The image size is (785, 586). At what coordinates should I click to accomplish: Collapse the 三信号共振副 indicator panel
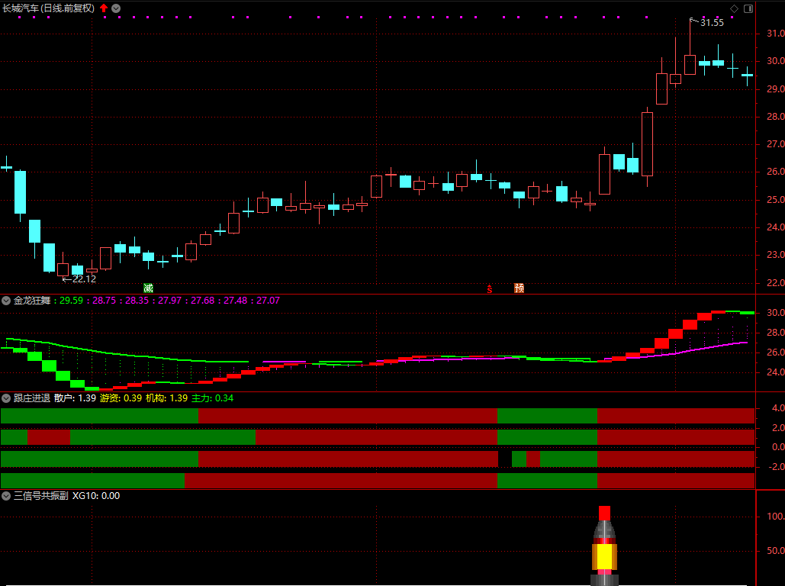[x=6, y=496]
